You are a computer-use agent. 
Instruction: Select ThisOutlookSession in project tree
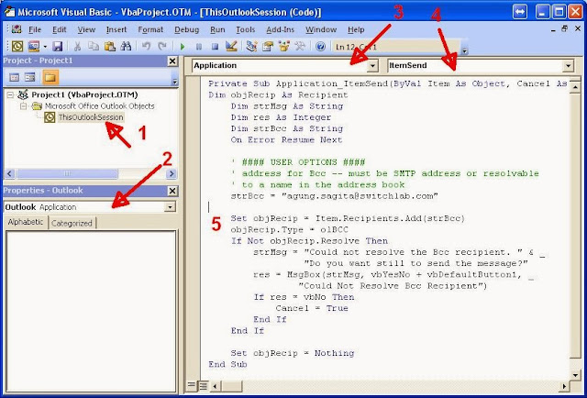click(91, 117)
